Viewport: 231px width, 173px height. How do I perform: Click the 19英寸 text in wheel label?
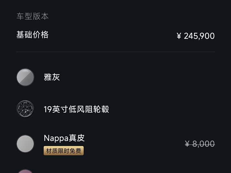click(56, 109)
